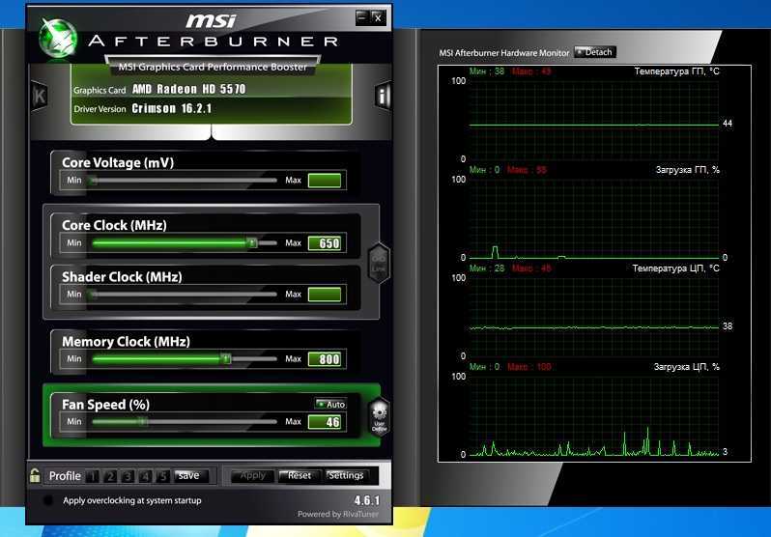Screen dimensions: 771x537
Task: Click the Core Voltage slider track
Action: click(x=183, y=181)
